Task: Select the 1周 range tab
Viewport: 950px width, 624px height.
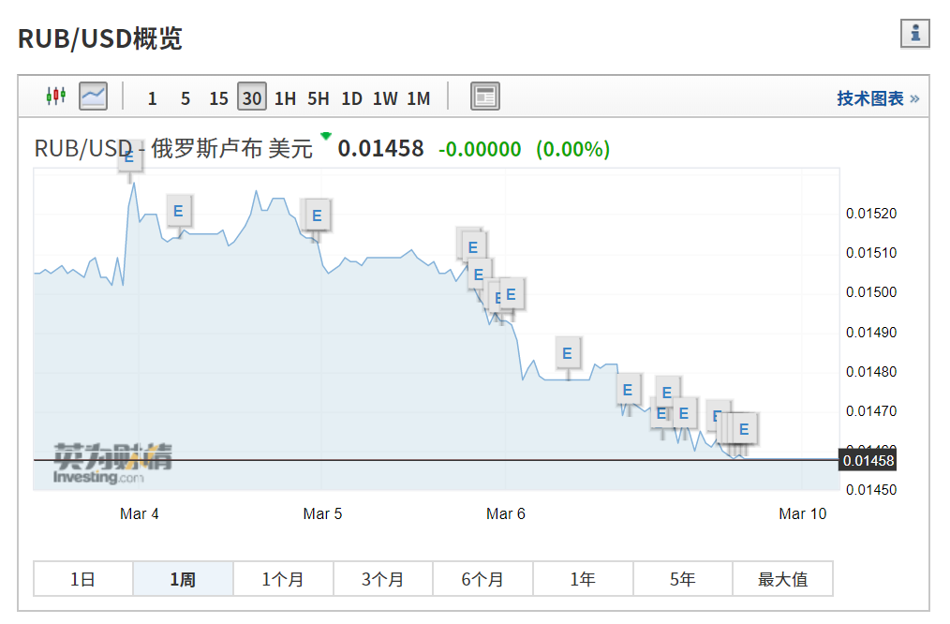Action: (183, 579)
